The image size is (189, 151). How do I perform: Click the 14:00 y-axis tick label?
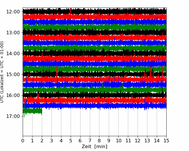(x=13, y=54)
